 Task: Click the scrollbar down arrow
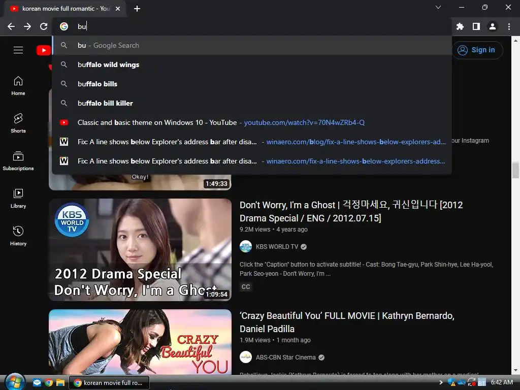click(515, 370)
